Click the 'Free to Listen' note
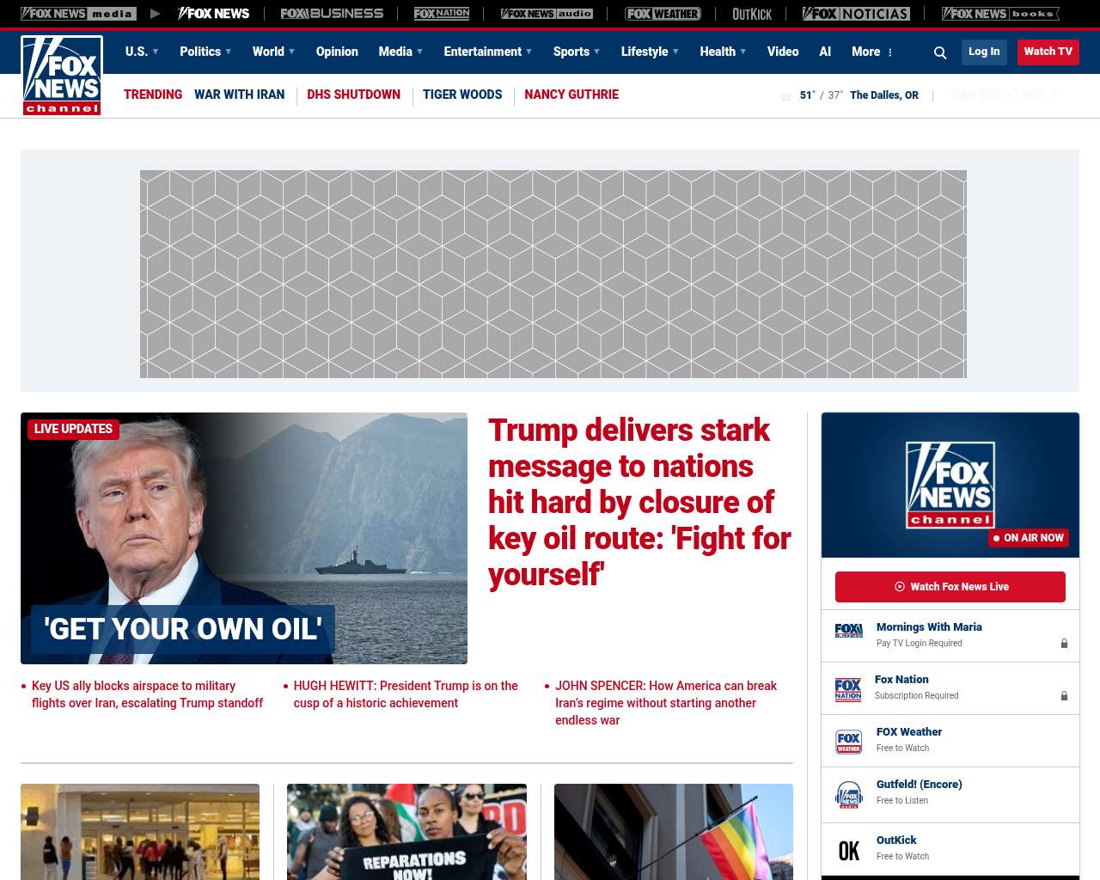This screenshot has width=1100, height=880. tap(902, 801)
